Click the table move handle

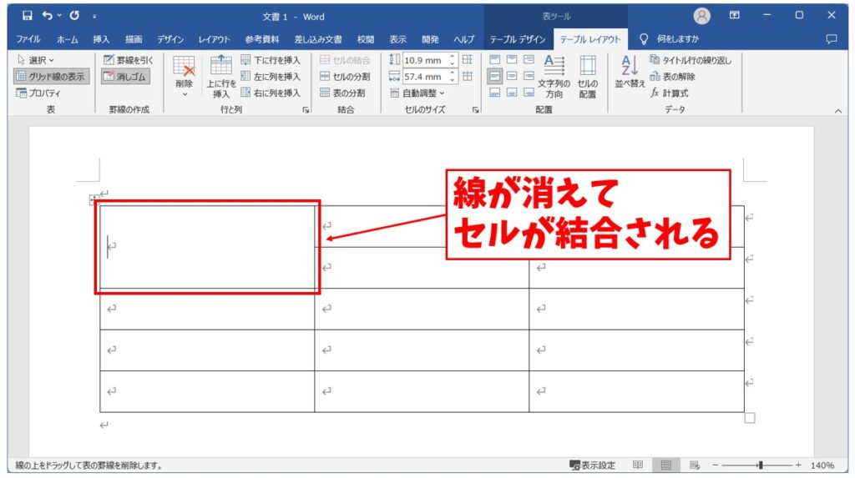(x=94, y=200)
